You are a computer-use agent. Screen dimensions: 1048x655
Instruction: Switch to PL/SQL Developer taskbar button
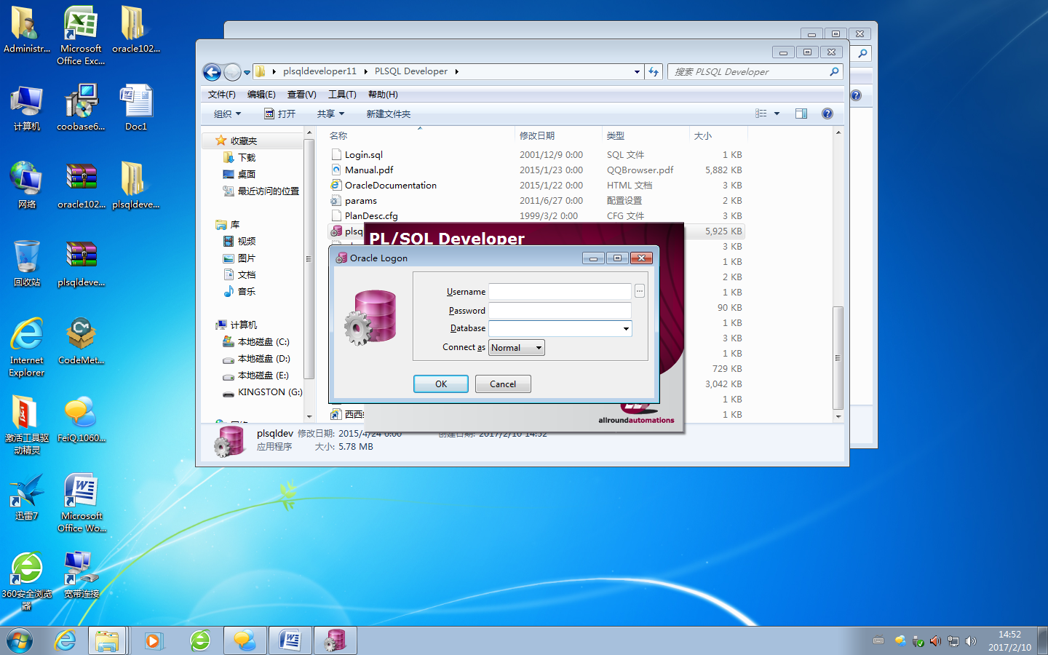336,641
